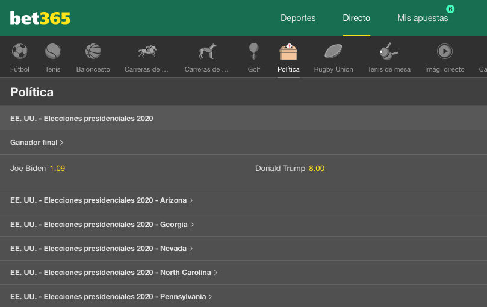
Task: Switch to the Directo tab
Action: (356, 18)
